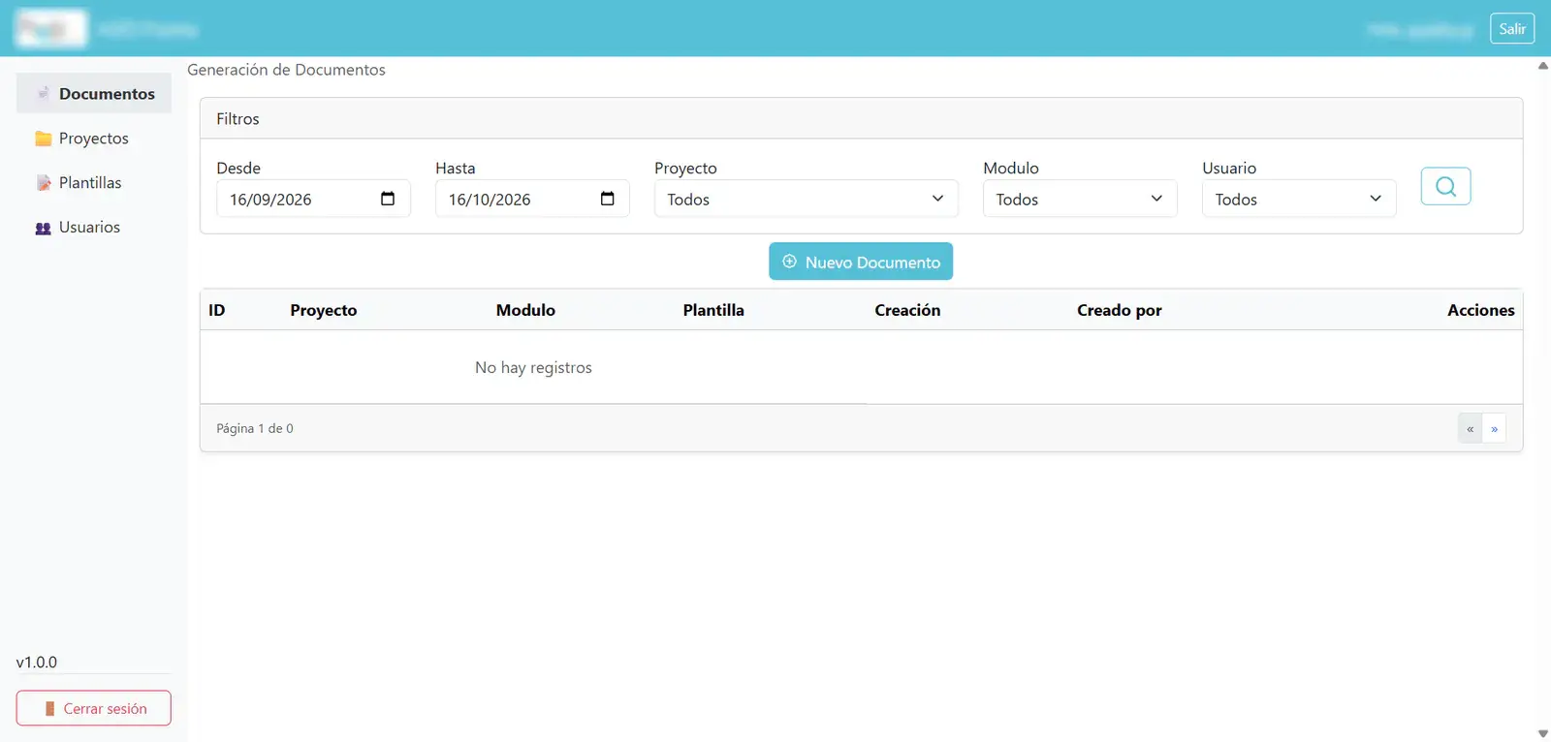Click the Creación column header

(x=907, y=310)
